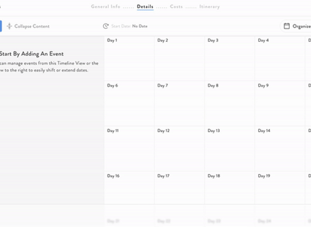The width and height of the screenshot is (311, 227).
Task: Click the Day 14 timeline cell
Action: [280, 149]
